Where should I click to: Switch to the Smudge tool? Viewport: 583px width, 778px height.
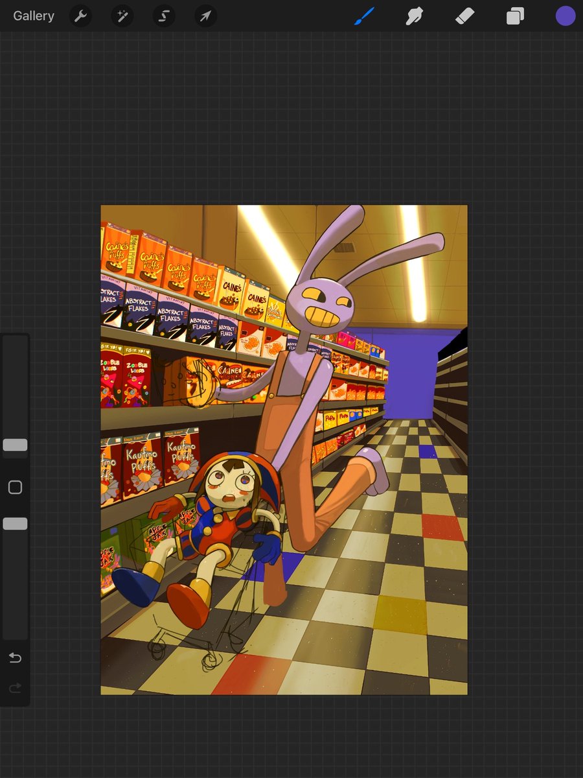[414, 16]
